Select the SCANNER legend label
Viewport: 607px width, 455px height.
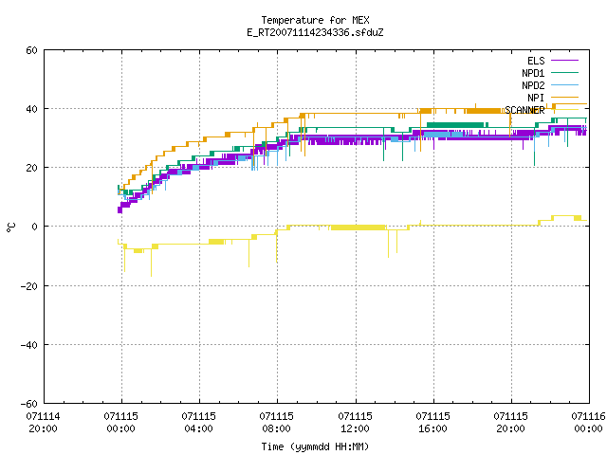coord(524,110)
